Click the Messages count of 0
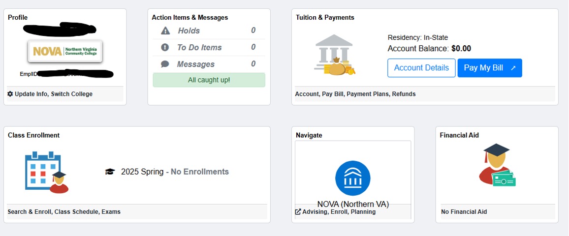The width and height of the screenshot is (569, 236). [253, 64]
